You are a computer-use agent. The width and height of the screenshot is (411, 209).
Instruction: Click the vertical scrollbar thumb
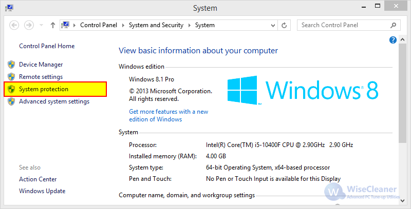pyautogui.click(x=402, y=93)
